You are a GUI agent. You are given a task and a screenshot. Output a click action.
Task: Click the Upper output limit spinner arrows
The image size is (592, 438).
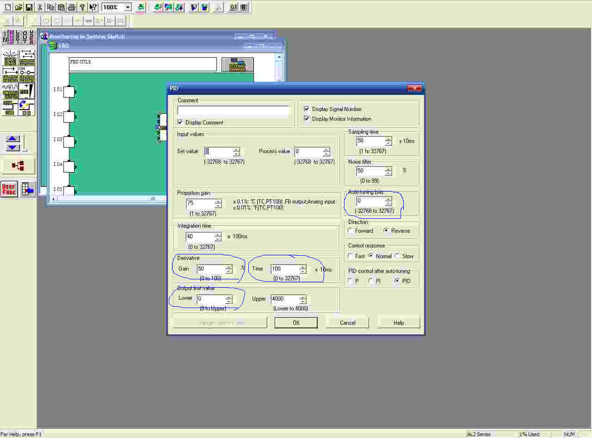pyautogui.click(x=303, y=299)
